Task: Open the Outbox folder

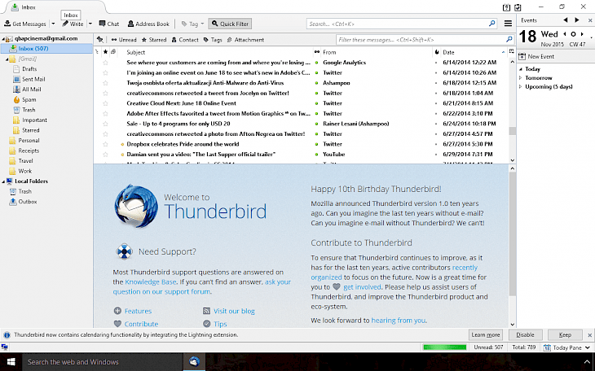Action: click(28, 202)
